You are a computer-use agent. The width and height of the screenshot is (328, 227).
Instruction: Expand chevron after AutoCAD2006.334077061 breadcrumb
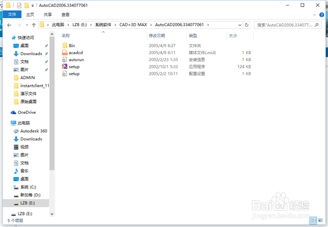click(x=208, y=25)
